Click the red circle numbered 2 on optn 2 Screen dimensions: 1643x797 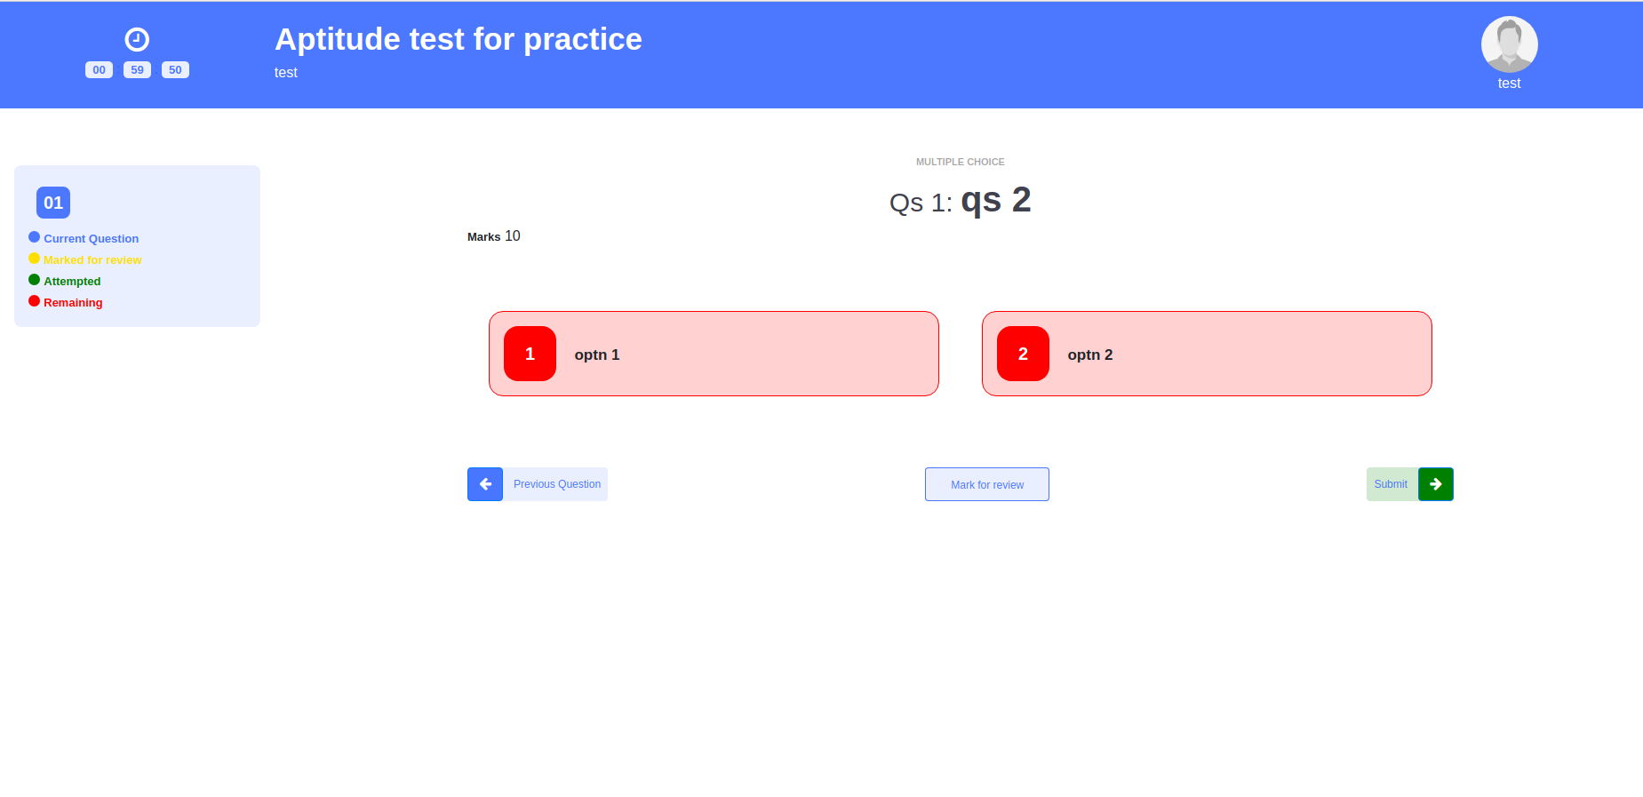1023,354
